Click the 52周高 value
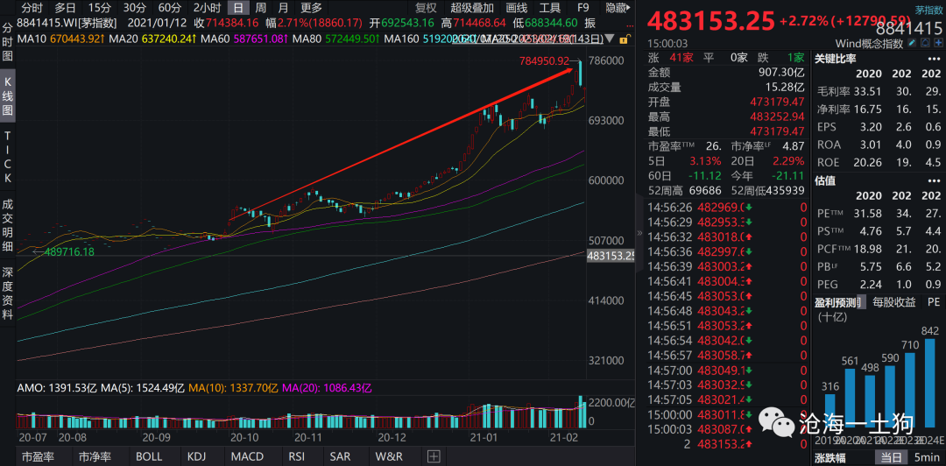Image resolution: width=946 pixels, height=466 pixels. coord(704,191)
